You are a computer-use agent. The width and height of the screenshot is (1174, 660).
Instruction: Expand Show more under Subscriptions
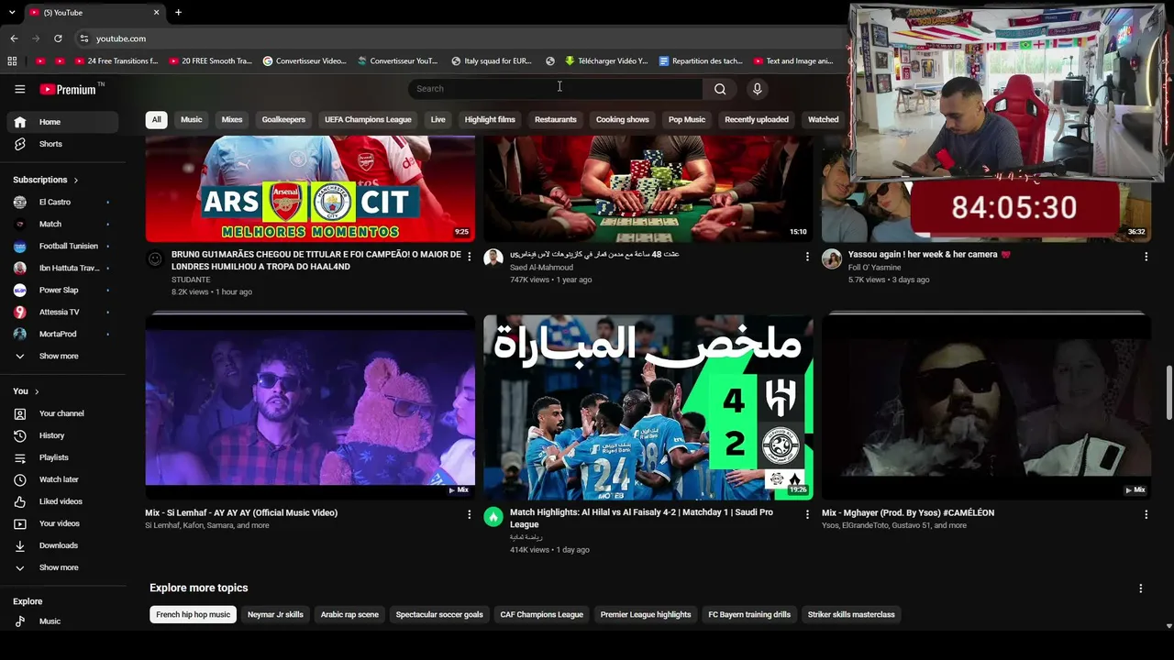point(62,356)
